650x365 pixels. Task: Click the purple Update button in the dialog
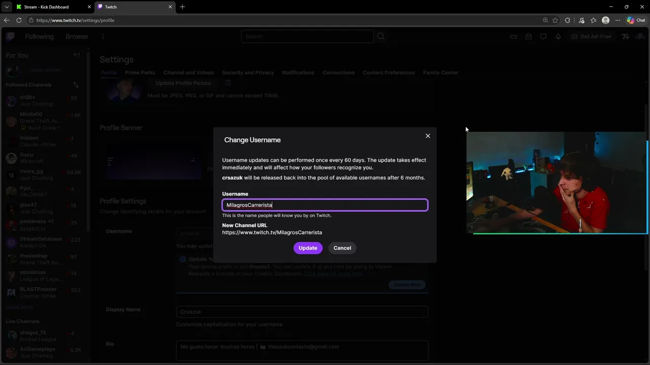[x=308, y=248]
